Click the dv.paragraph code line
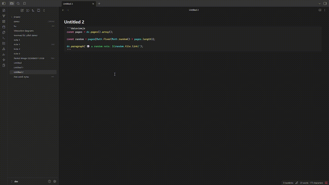The height and width of the screenshot is (185, 329). pyautogui.click(x=105, y=46)
